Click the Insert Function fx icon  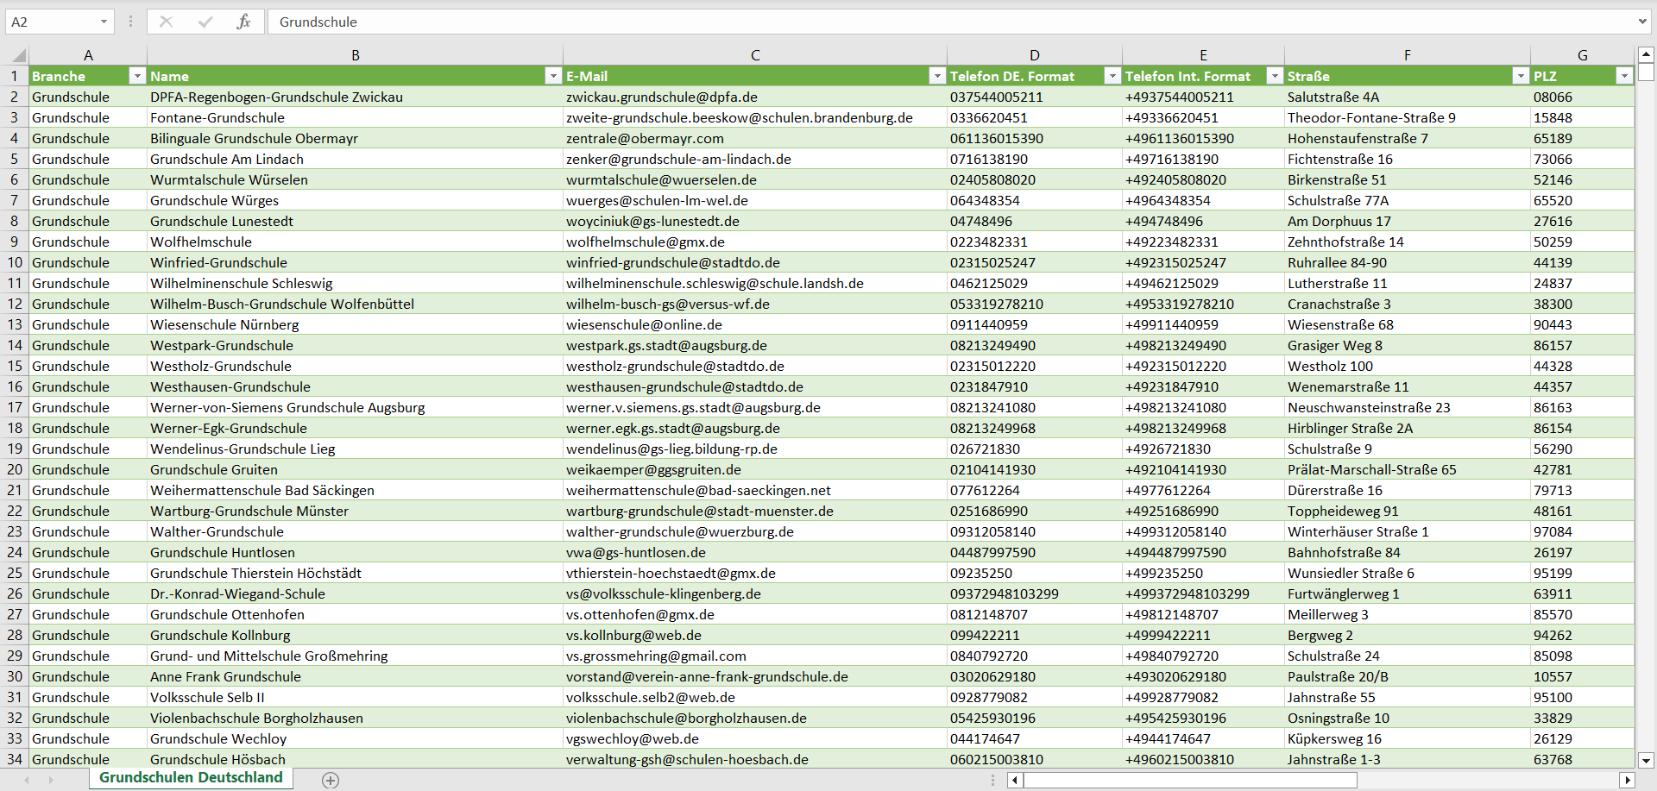[x=243, y=22]
